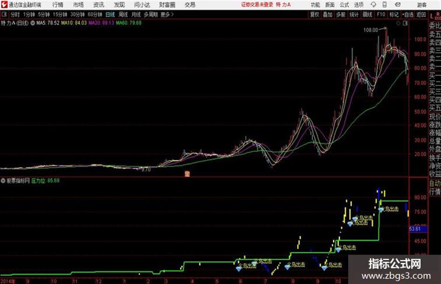This screenshot has width=441, height=284.
Task: Switch to the 分时 period tab
Action: pos(15,14)
